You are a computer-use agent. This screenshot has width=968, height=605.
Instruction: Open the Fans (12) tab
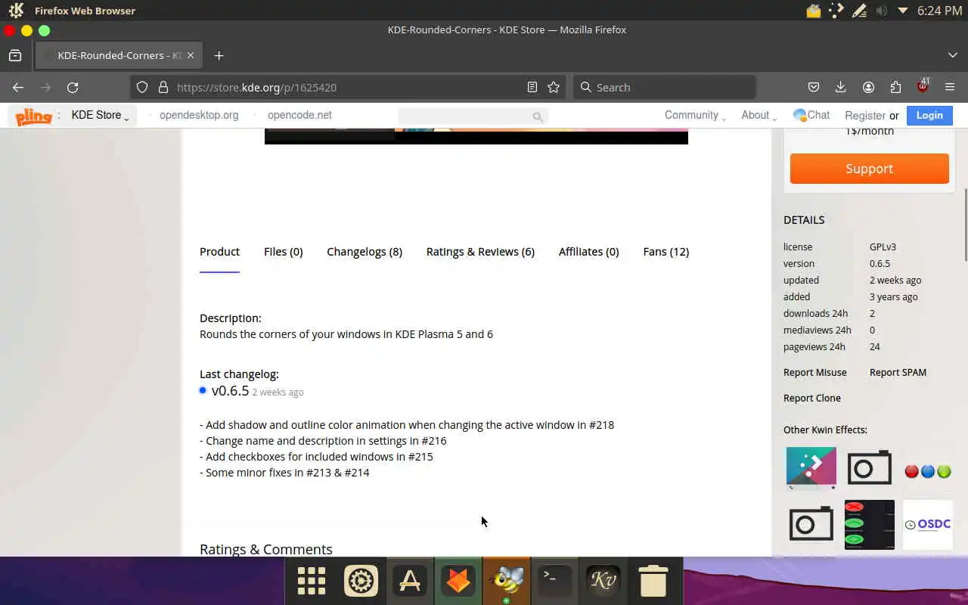(665, 252)
